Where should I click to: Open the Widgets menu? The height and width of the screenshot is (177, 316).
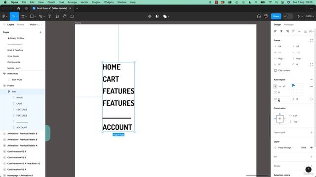click(x=109, y=2)
